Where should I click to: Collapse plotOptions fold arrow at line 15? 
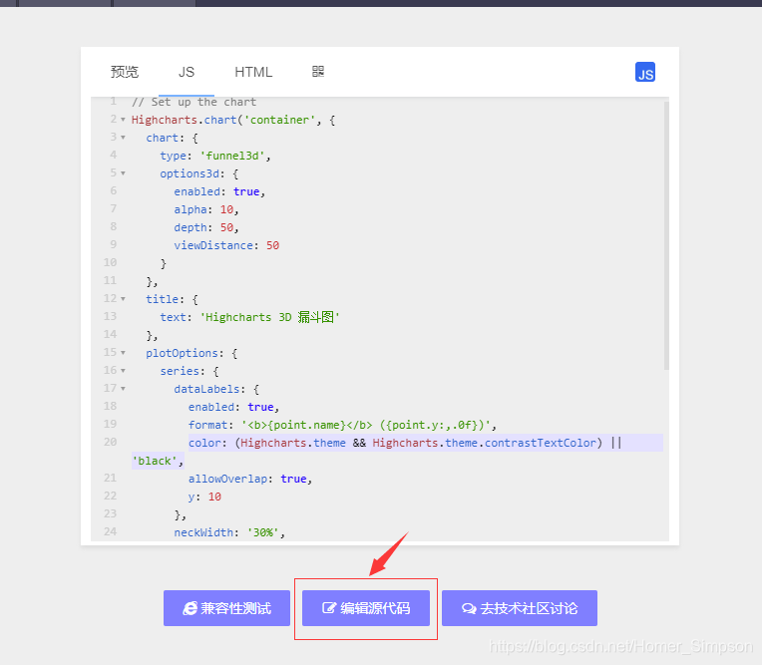[x=123, y=353]
